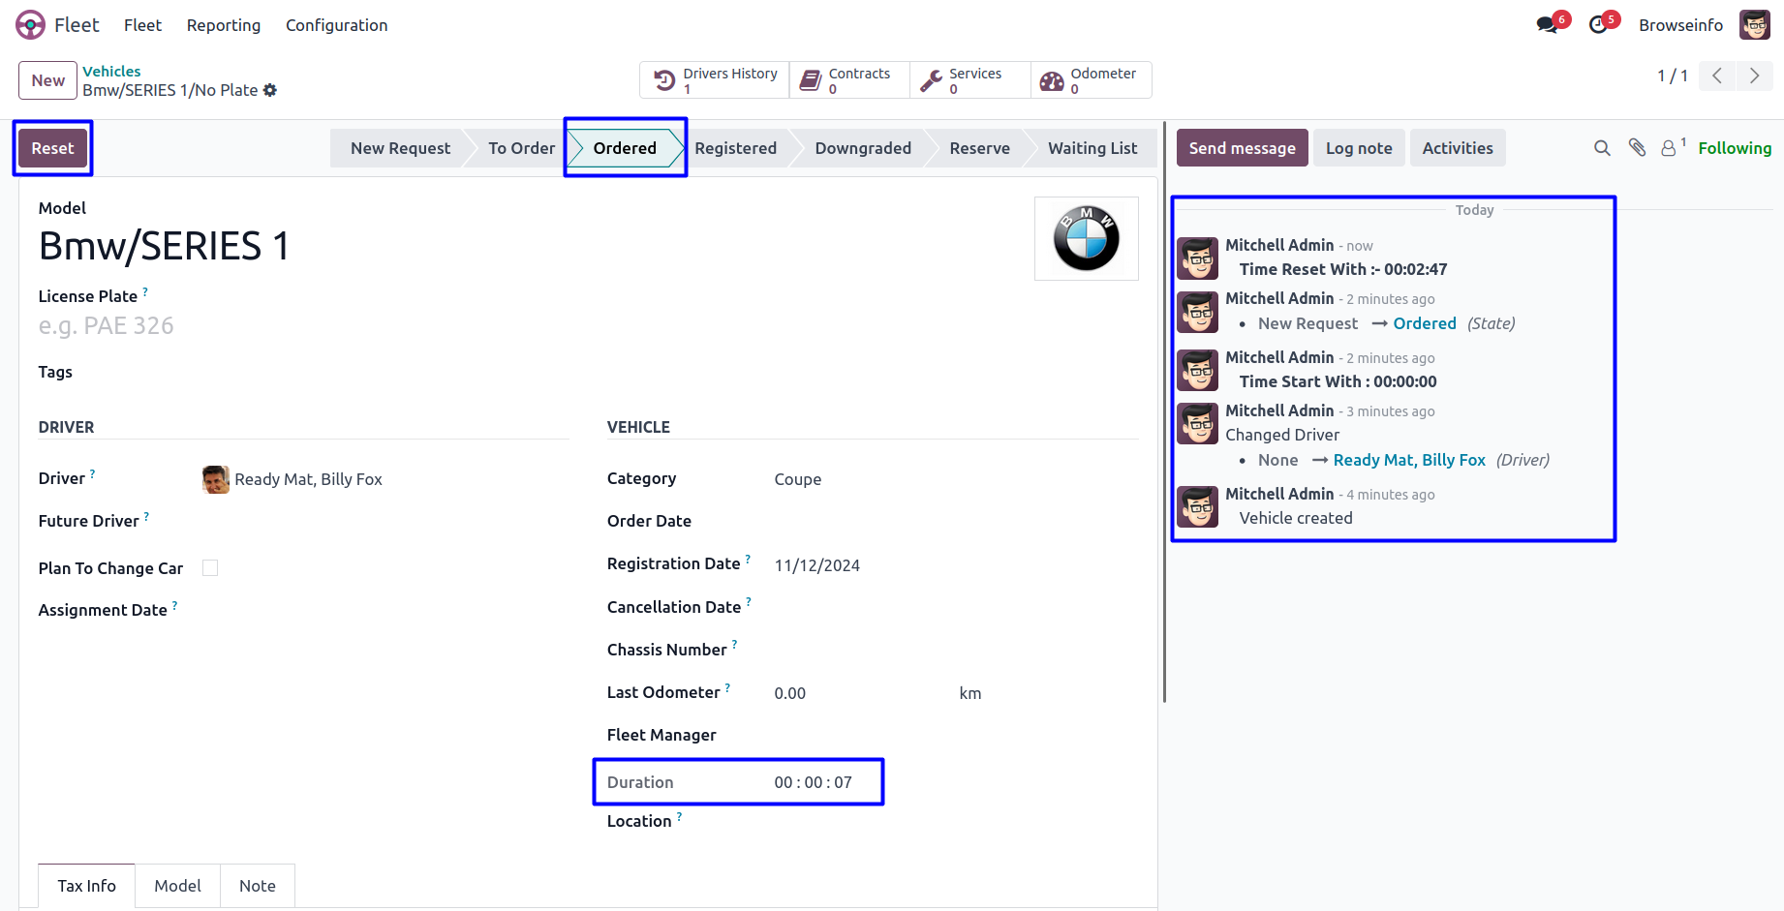
Task: Click Ready Mat driver avatar
Action: coord(216,479)
